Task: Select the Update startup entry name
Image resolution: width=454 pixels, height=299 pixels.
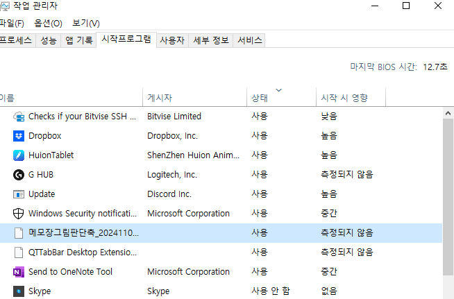Action: (x=42, y=194)
